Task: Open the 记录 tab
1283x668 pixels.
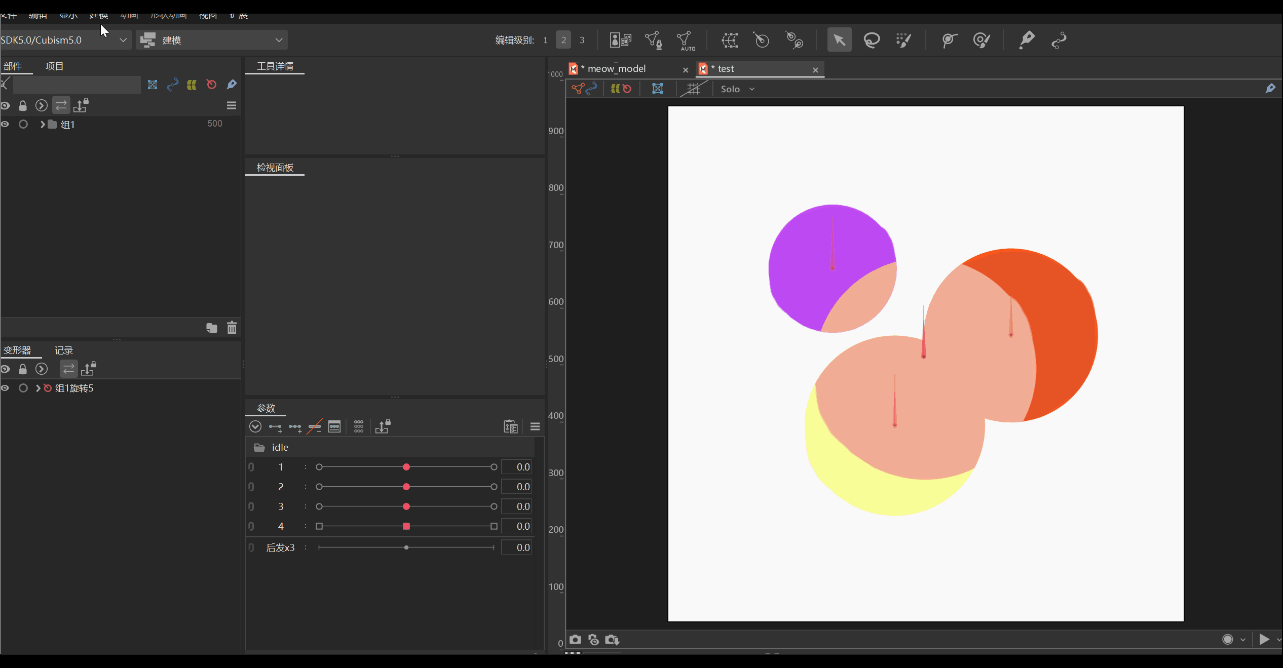Action: coord(64,350)
